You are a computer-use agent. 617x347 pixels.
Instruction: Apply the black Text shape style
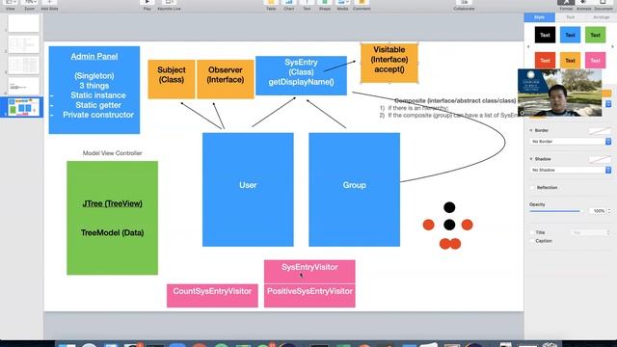[x=545, y=35]
